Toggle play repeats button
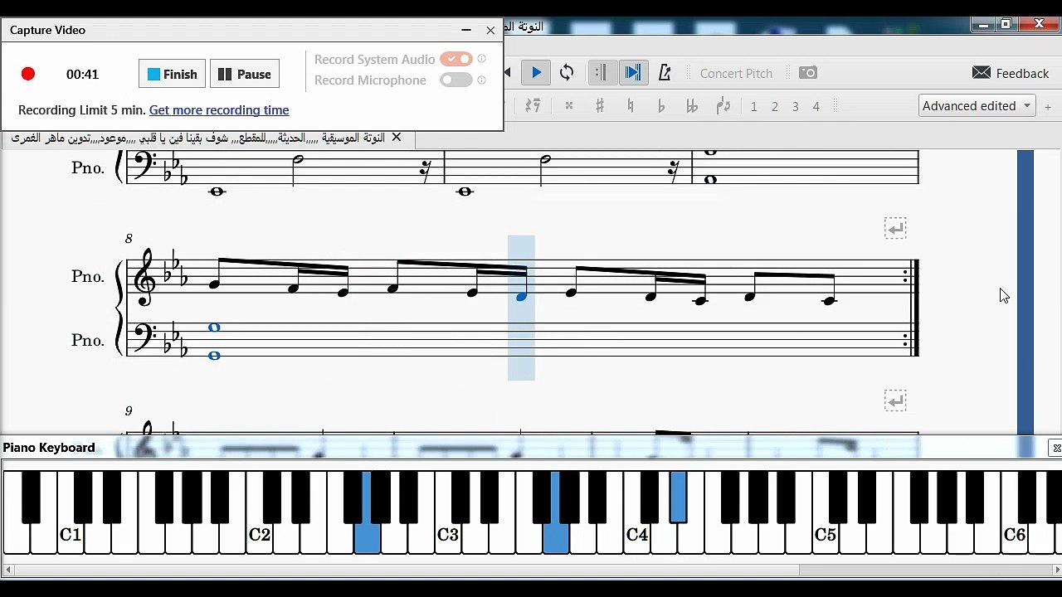Viewport: 1062px width, 597px height. [x=602, y=73]
